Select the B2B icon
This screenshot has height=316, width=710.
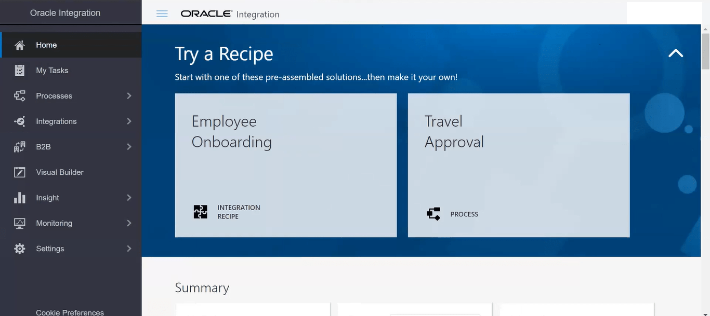click(19, 146)
